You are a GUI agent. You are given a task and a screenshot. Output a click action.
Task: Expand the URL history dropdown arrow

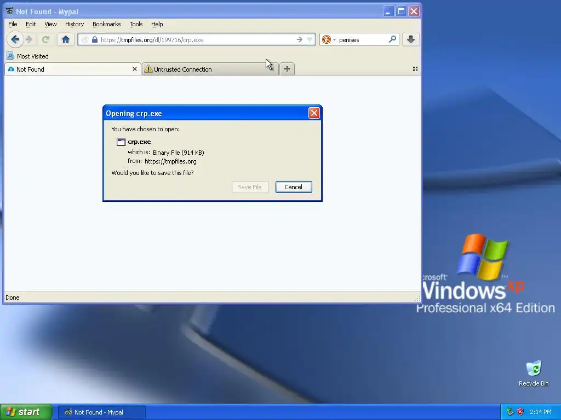(310, 39)
